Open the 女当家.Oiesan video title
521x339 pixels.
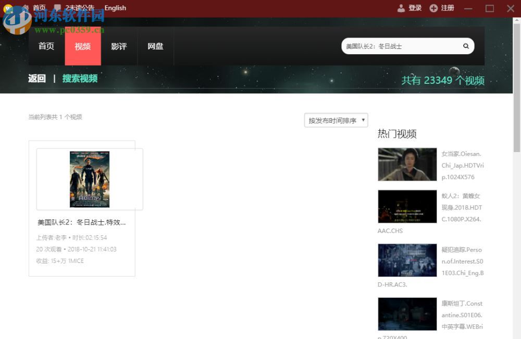tap(463, 166)
